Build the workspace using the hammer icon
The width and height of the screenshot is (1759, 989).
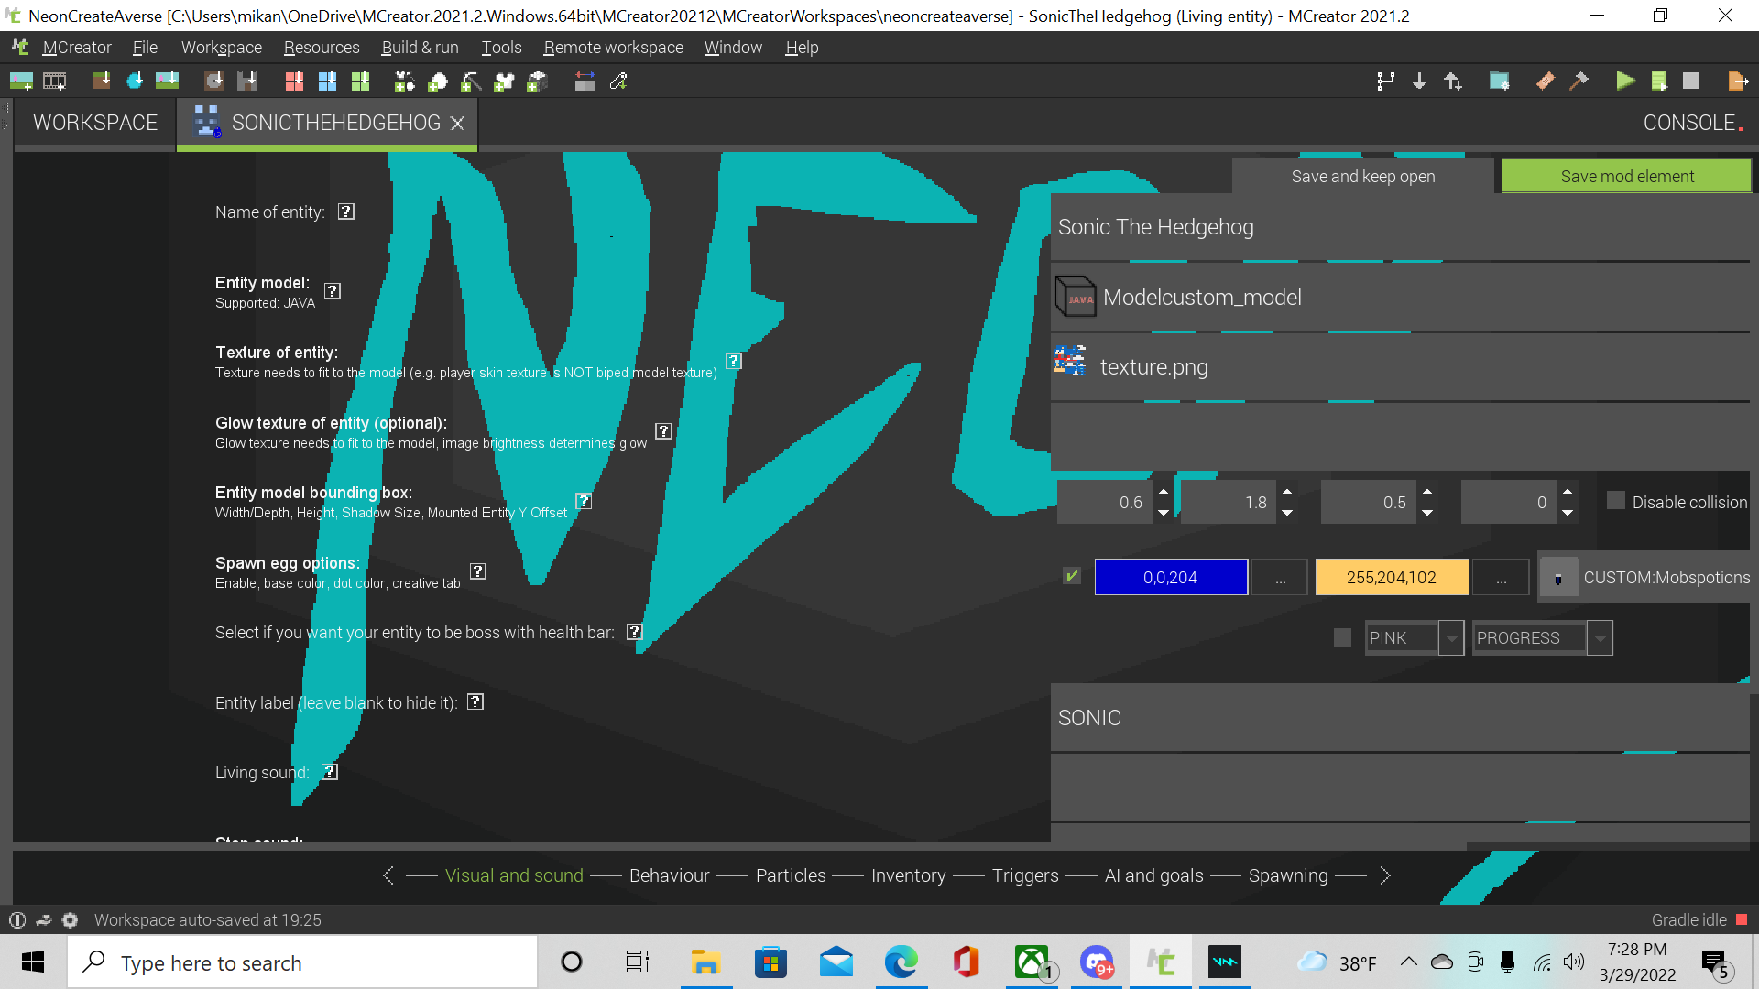(1579, 82)
